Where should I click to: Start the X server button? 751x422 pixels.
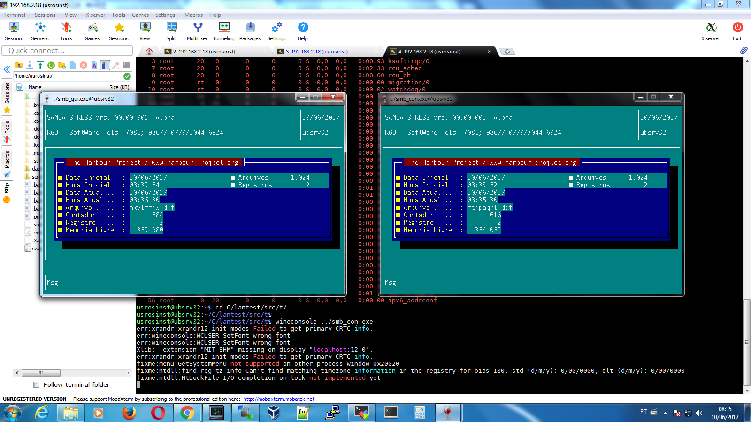(x=711, y=31)
